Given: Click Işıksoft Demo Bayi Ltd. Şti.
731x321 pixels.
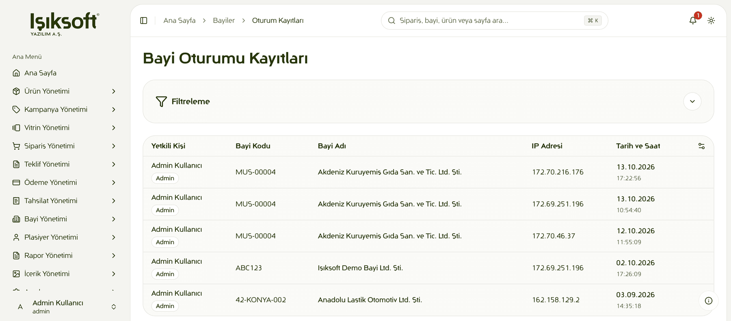Looking at the screenshot, I should tap(360, 268).
